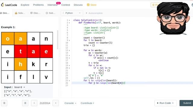Click the 'Example 1:' heading
The height and width of the screenshot is (108, 193).
click(8, 27)
